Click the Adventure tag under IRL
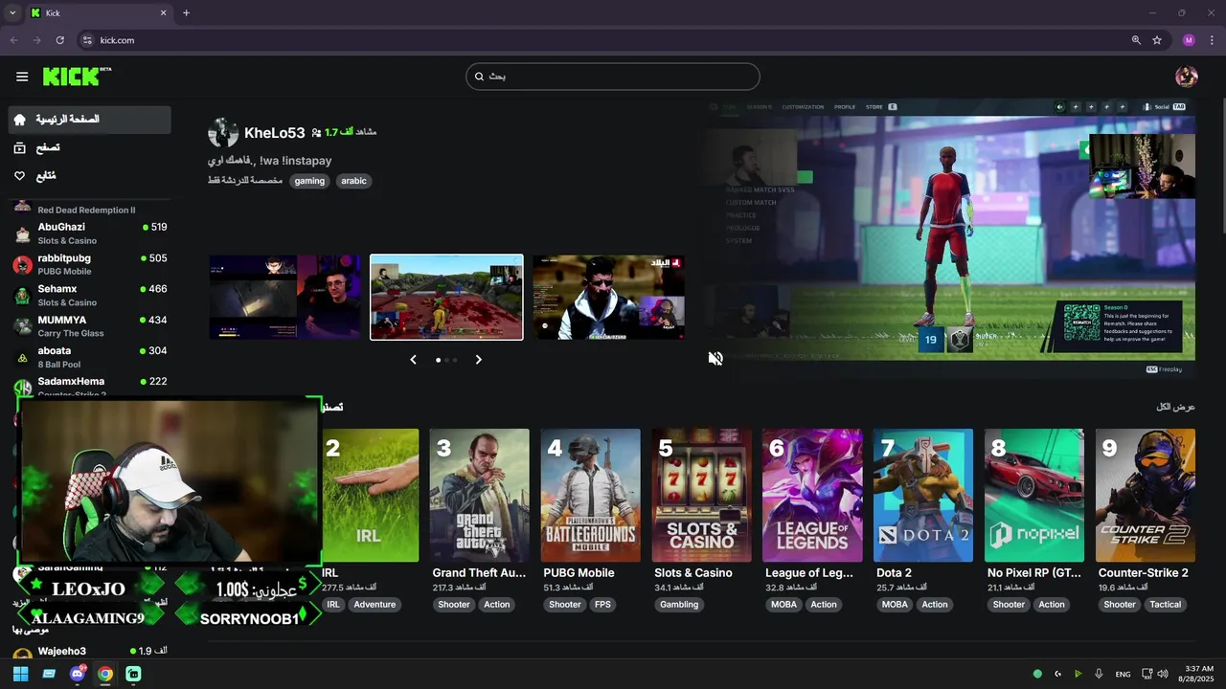1226x689 pixels. [x=375, y=605]
